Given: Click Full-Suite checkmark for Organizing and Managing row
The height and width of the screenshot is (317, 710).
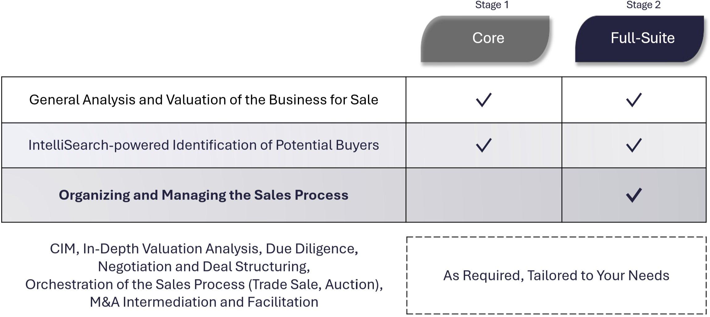Looking at the screenshot, I should click(634, 195).
